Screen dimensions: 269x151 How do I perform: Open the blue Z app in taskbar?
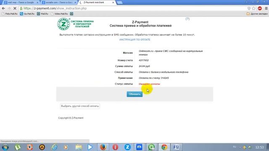click(127, 147)
